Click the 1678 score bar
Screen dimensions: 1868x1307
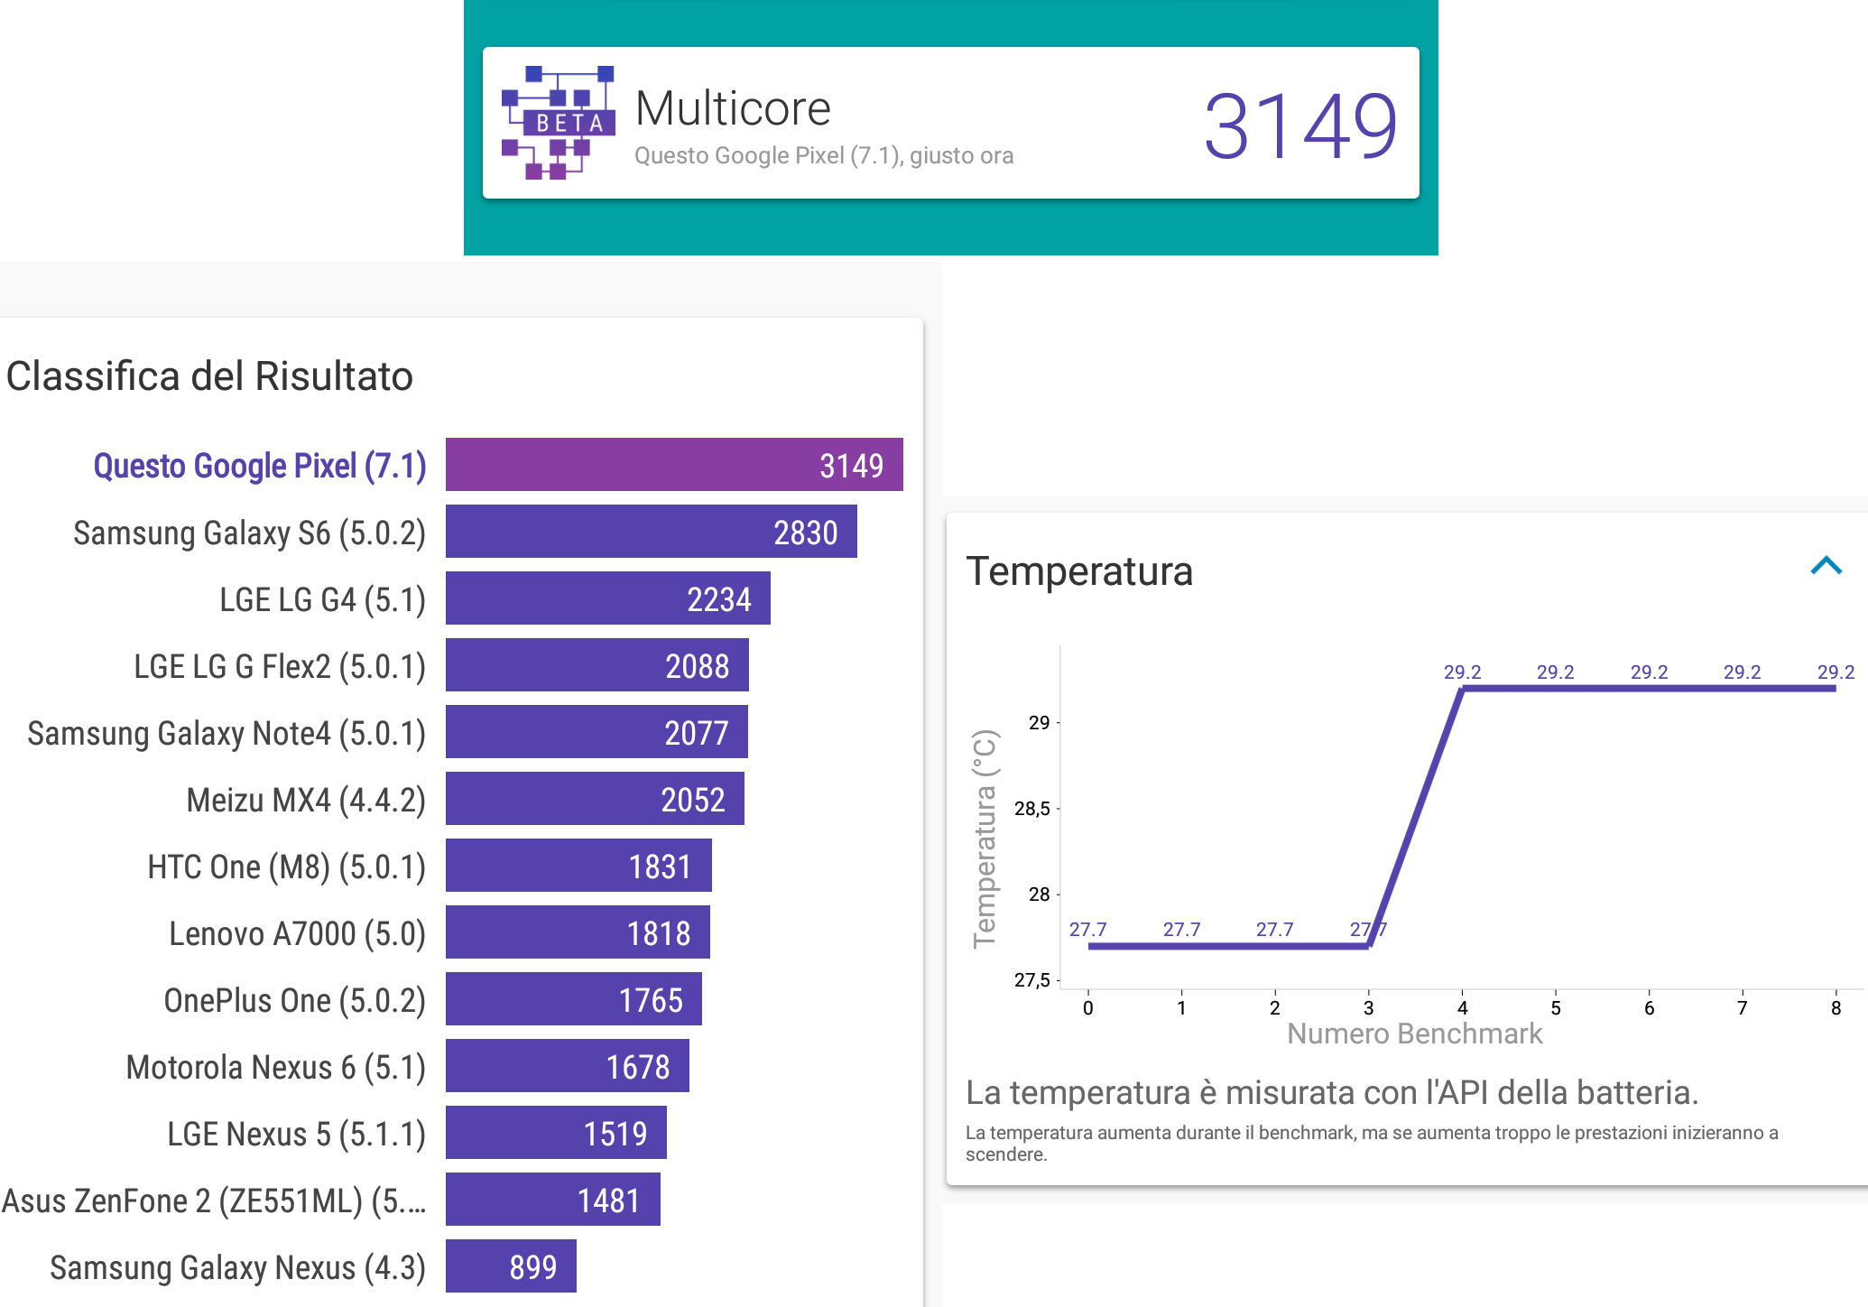(568, 1066)
